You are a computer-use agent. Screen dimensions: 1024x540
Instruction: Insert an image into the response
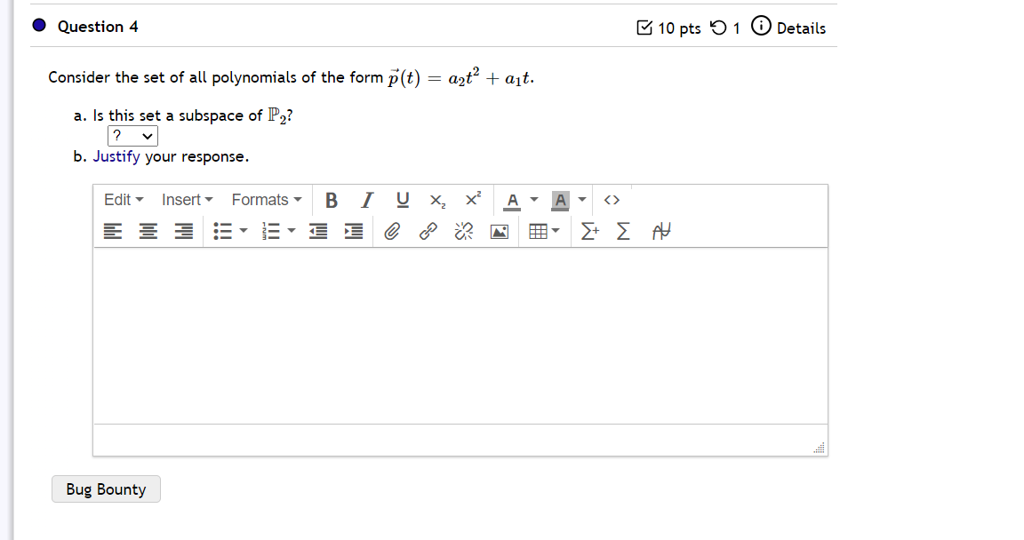click(499, 232)
